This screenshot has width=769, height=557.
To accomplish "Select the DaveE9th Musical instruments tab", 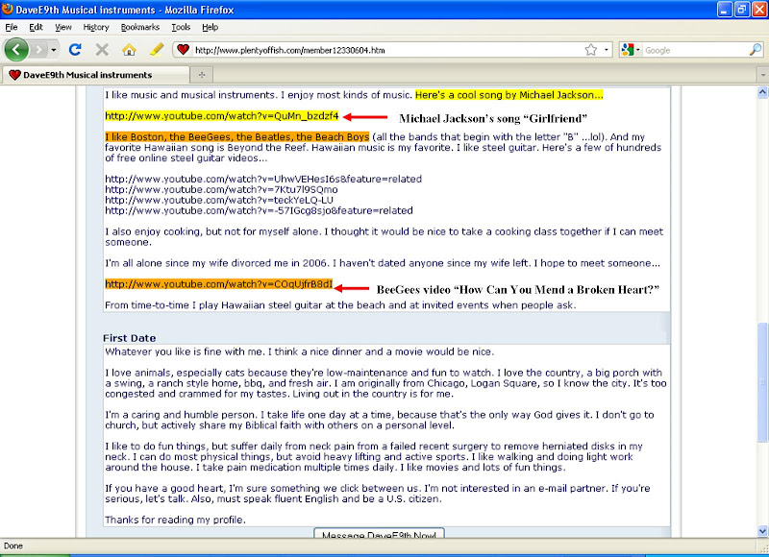I will (x=95, y=75).
